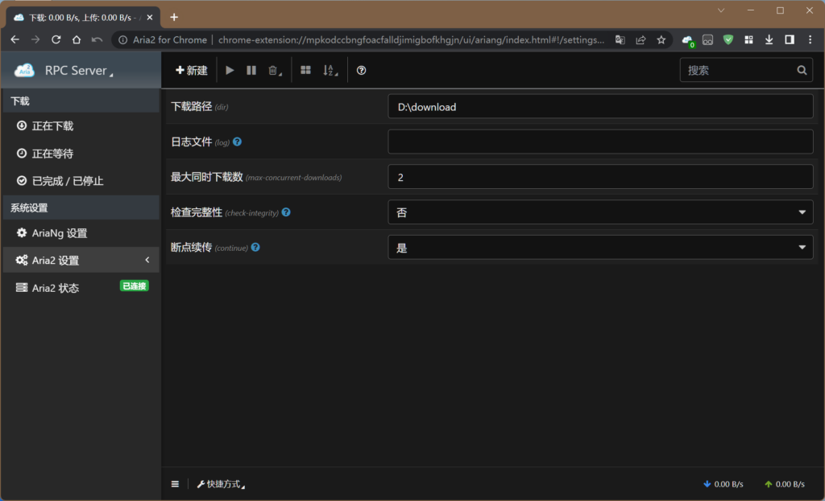
Task: Open the A-Z sort order menu
Action: [330, 71]
